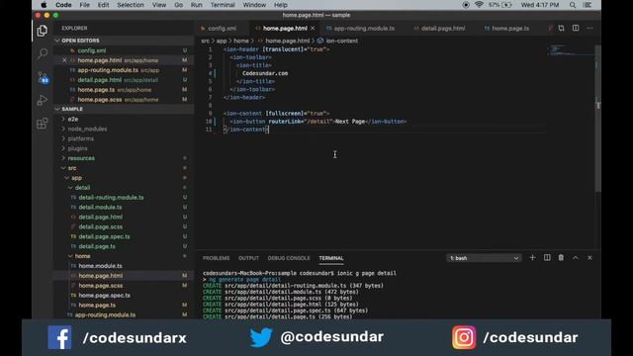This screenshot has height=356, width=633.
Task: Click the line 4 Codesundar.com text
Action: click(x=265, y=73)
